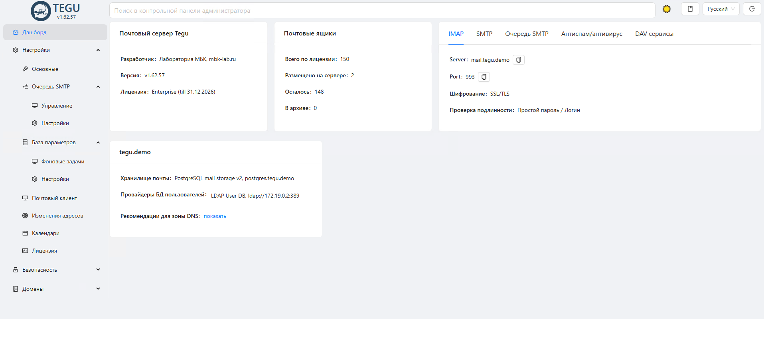Switch to the SMTP tab
Image resolution: width=764 pixels, height=347 pixels.
[484, 34]
